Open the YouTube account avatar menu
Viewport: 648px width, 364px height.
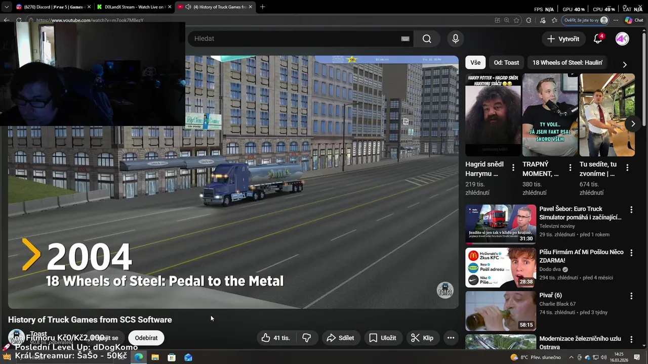click(x=622, y=39)
